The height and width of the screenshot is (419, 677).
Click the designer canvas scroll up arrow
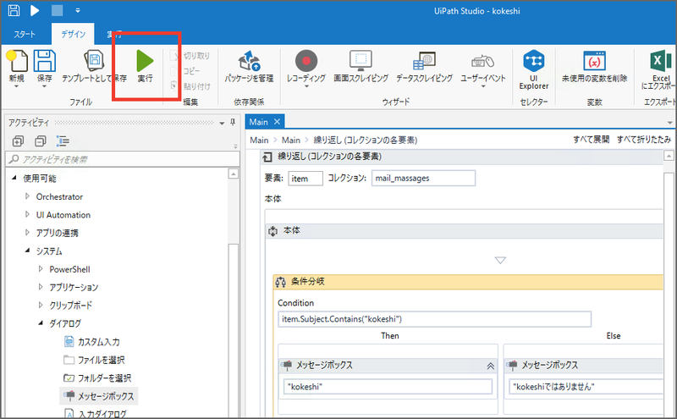pyautogui.click(x=669, y=156)
